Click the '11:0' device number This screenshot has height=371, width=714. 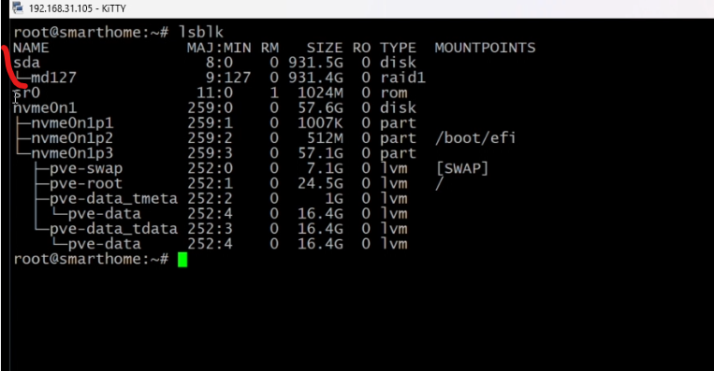click(214, 93)
